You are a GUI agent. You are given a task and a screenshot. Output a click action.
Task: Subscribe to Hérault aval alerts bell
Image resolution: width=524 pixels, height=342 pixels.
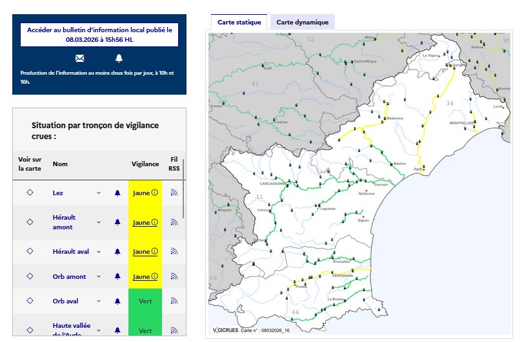coord(117,252)
